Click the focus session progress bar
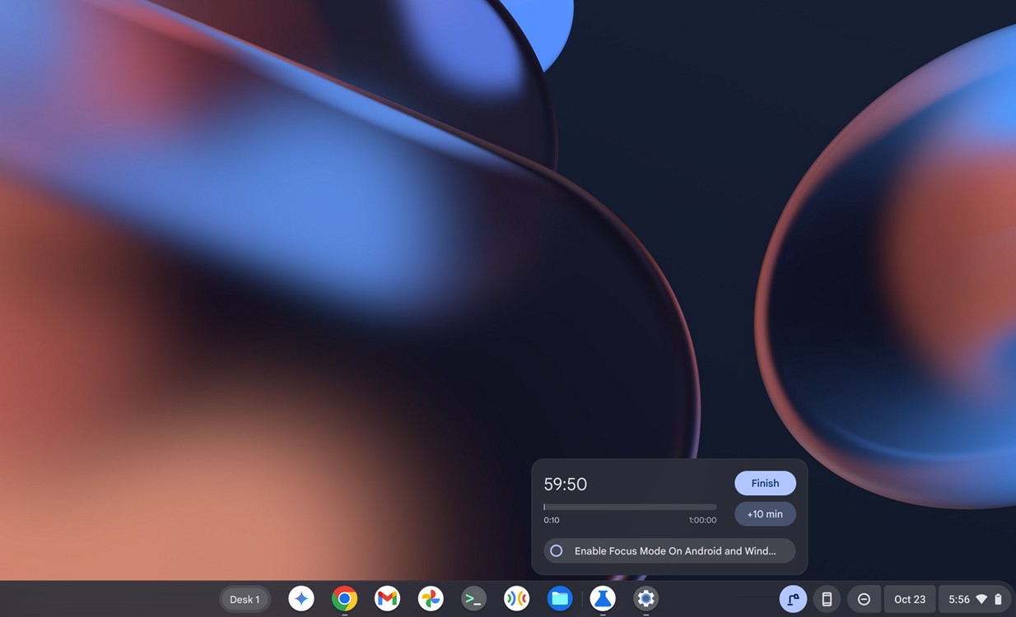 630,505
